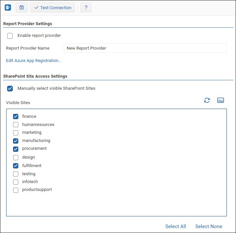Viewport: 236px width, 233px height.
Task: Open Edit Azure App Registration link
Action: click(34, 60)
